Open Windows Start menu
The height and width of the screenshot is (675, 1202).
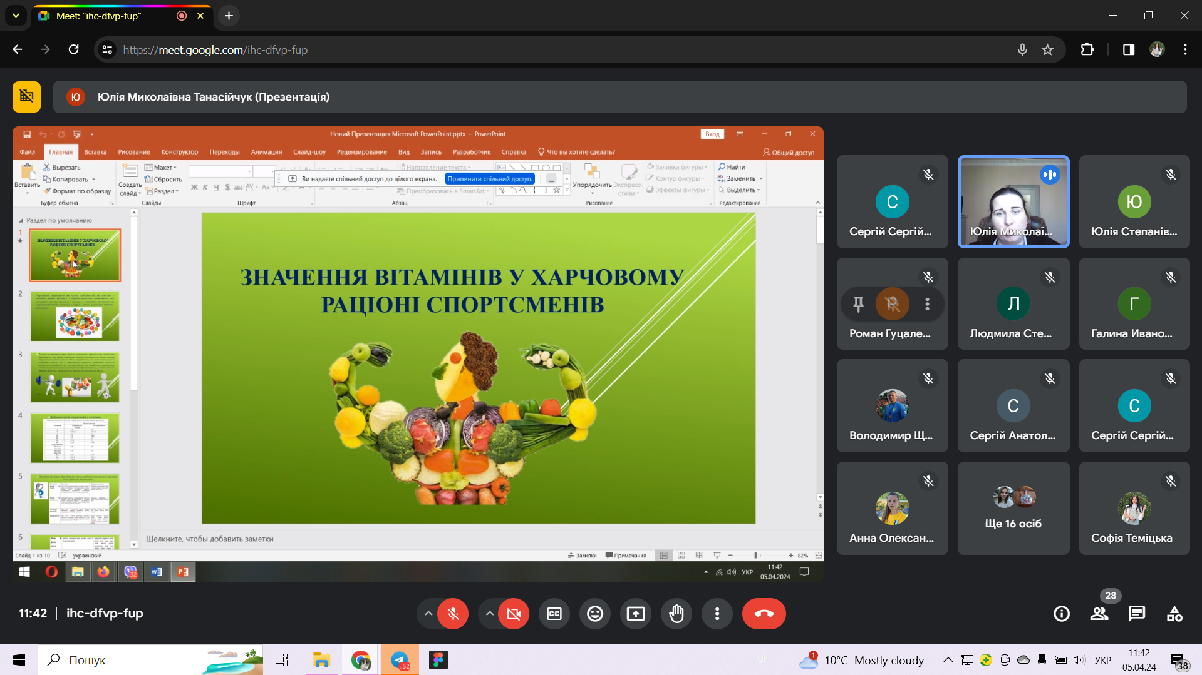[19, 660]
